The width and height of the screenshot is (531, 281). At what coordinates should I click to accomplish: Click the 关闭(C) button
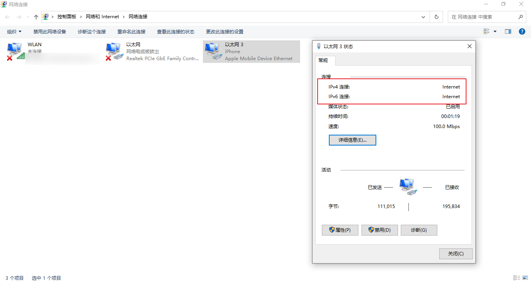(x=456, y=254)
